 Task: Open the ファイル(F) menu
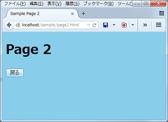coord(15,4)
